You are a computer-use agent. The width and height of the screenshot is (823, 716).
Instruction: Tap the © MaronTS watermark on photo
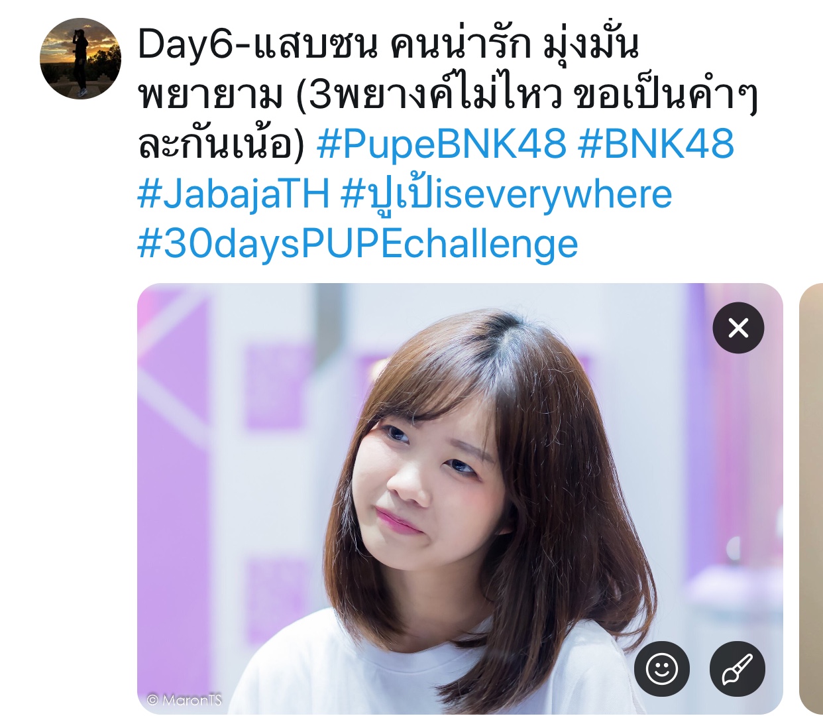[x=184, y=699]
